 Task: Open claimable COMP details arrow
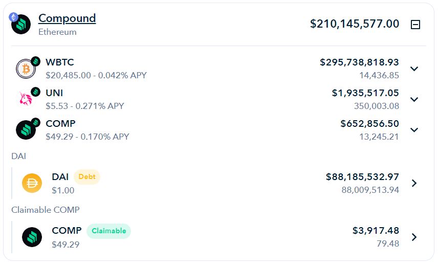tap(414, 237)
